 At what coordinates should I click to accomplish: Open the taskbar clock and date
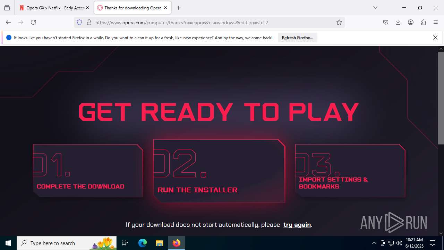[x=414, y=243]
